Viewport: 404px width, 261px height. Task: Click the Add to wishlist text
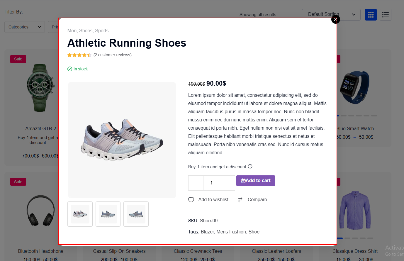(213, 200)
